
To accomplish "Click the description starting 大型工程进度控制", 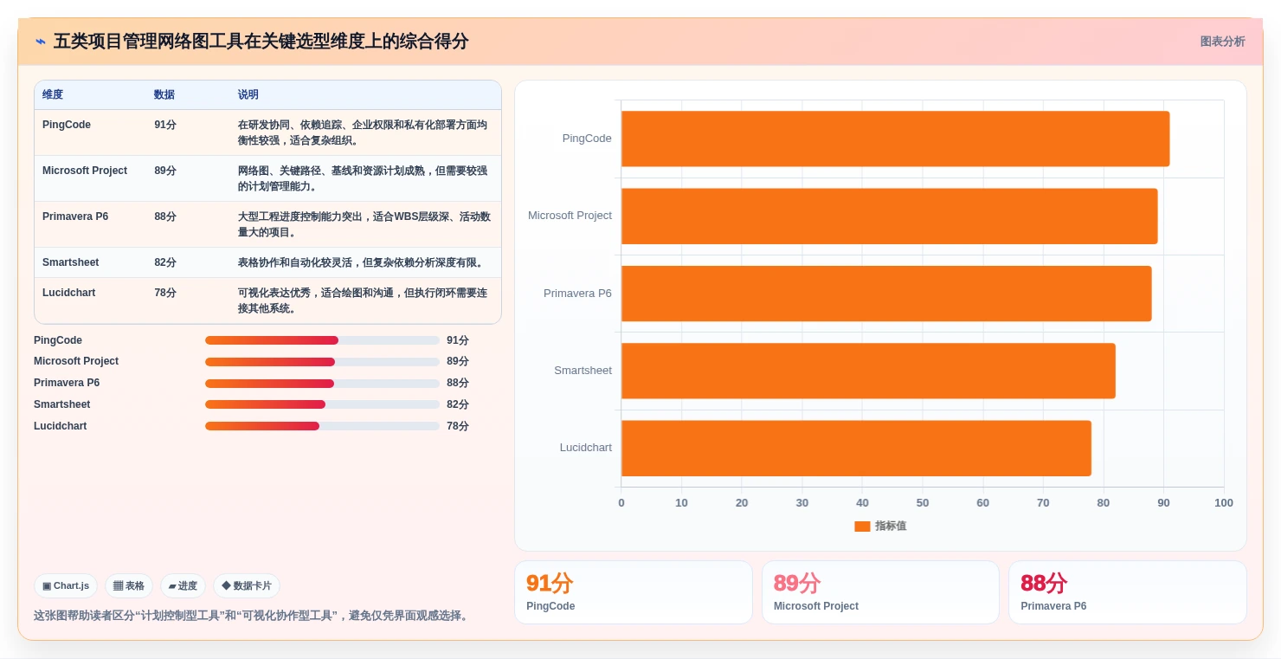I will click(364, 224).
